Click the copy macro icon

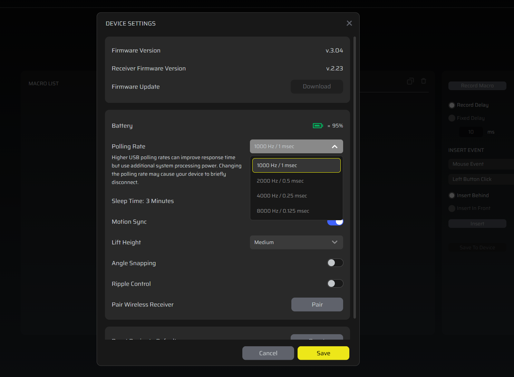(410, 81)
